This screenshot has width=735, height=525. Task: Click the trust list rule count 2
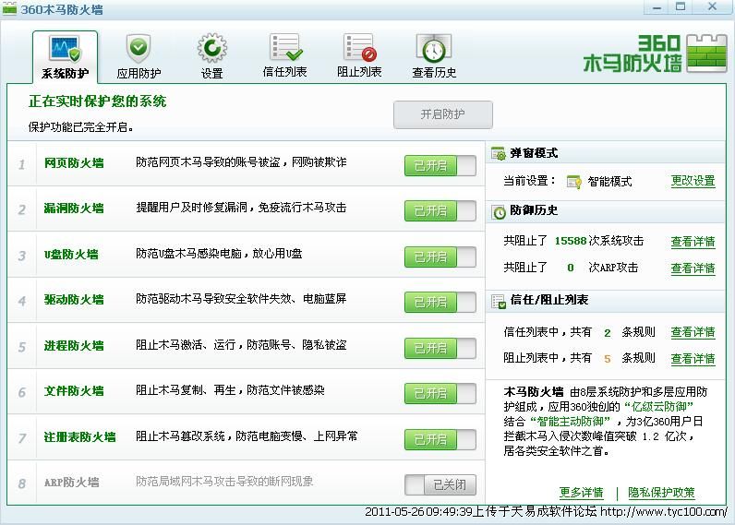coord(608,333)
